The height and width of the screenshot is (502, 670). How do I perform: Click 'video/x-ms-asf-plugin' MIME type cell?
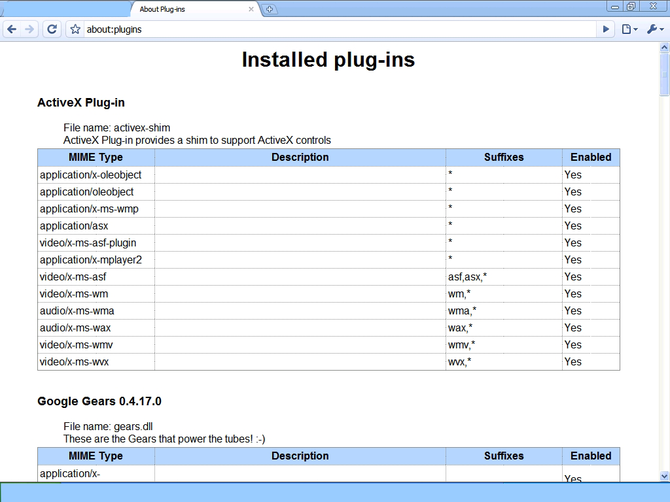click(x=96, y=243)
